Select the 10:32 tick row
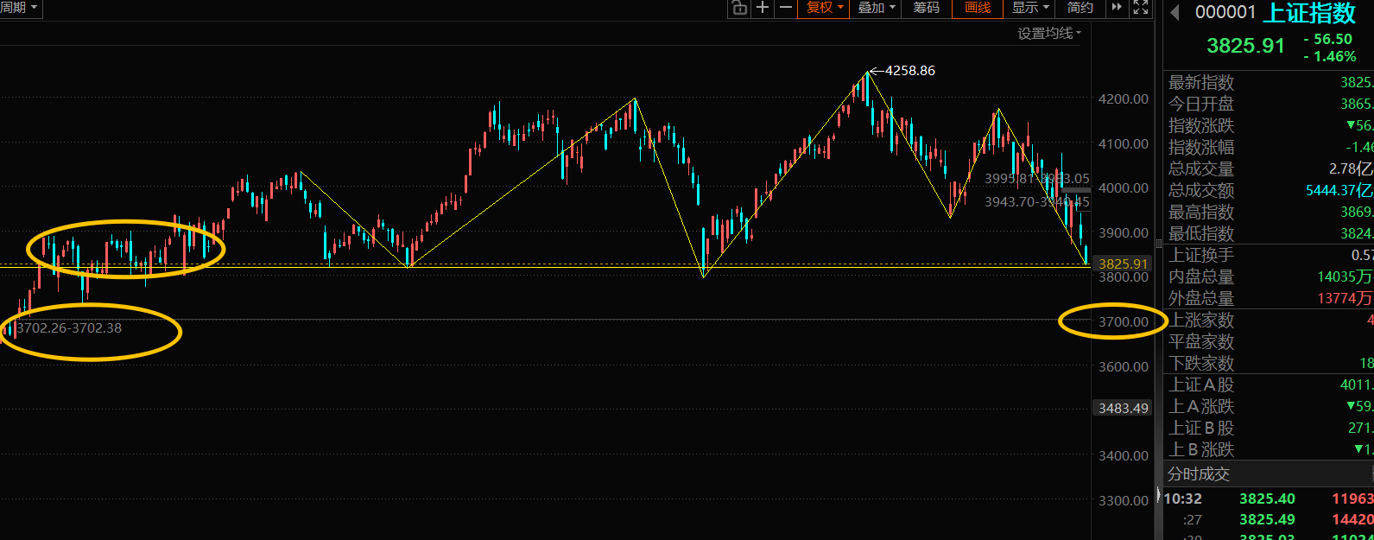Screen dimensions: 1374x540 tap(1269, 499)
